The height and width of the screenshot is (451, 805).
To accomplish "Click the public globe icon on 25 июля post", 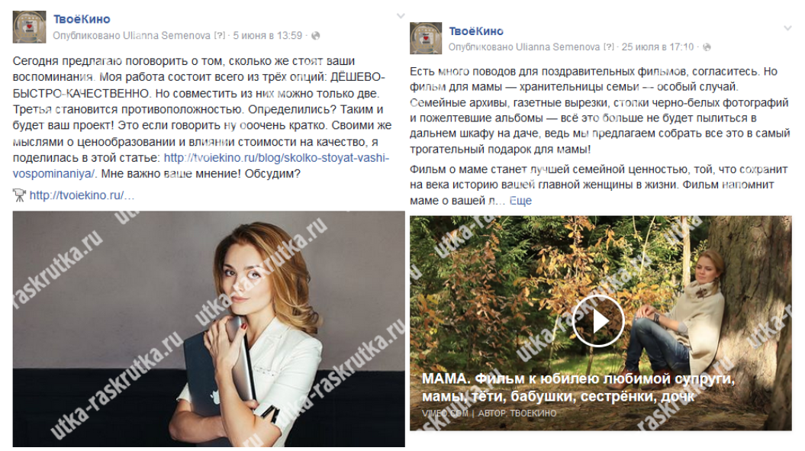I will pos(707,47).
